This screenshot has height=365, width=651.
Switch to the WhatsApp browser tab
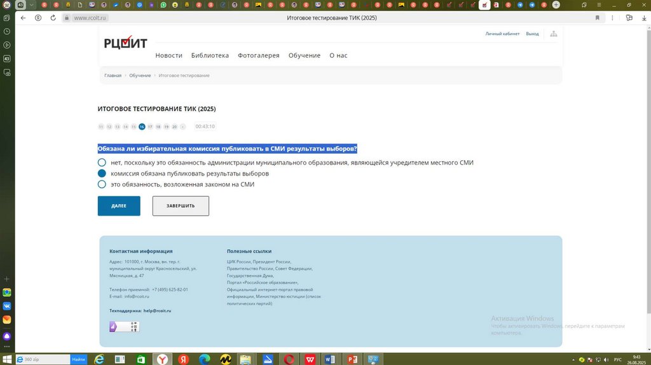point(163,5)
